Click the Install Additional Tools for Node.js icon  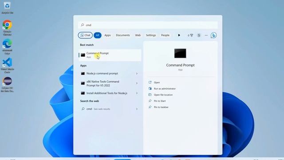[x=83, y=93]
